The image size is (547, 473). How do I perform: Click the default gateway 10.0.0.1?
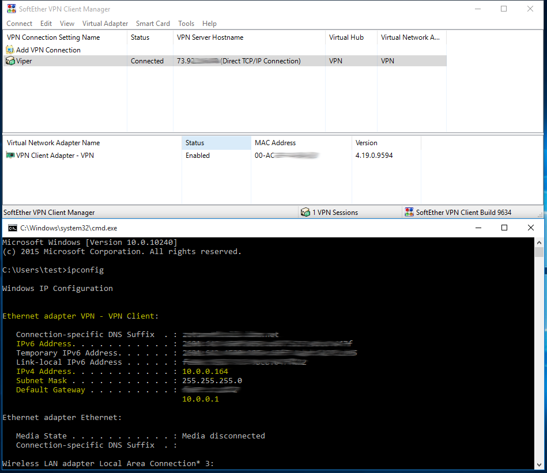point(201,399)
